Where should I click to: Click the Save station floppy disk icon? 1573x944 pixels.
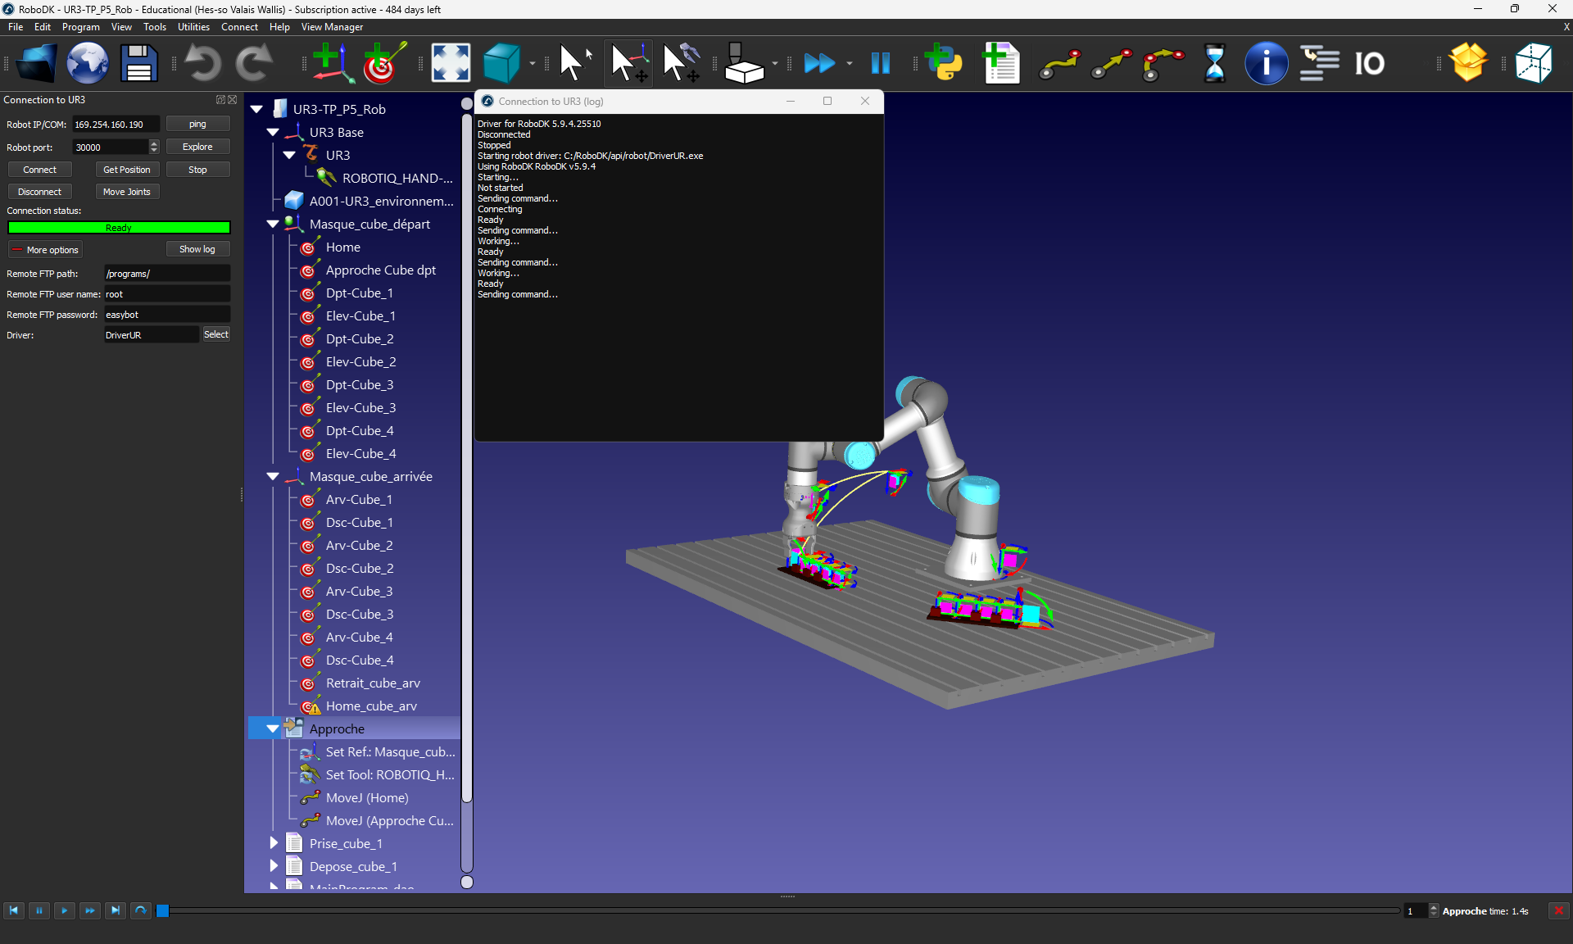[138, 63]
